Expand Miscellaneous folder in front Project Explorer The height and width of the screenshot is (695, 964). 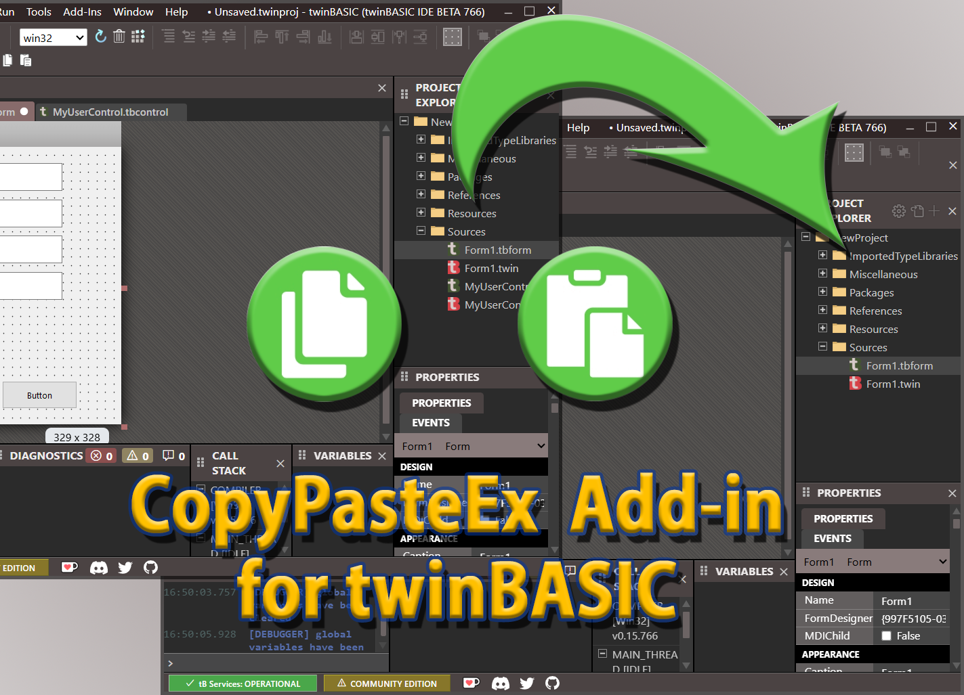coord(822,273)
